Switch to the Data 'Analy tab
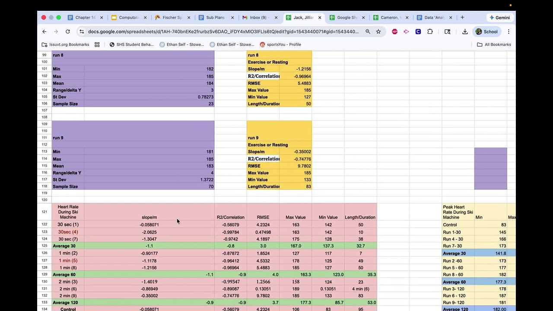553x311 pixels. click(433, 18)
